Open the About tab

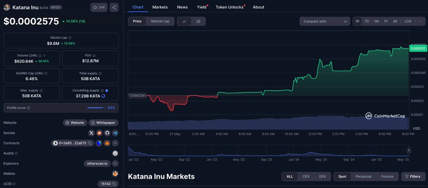259,7
